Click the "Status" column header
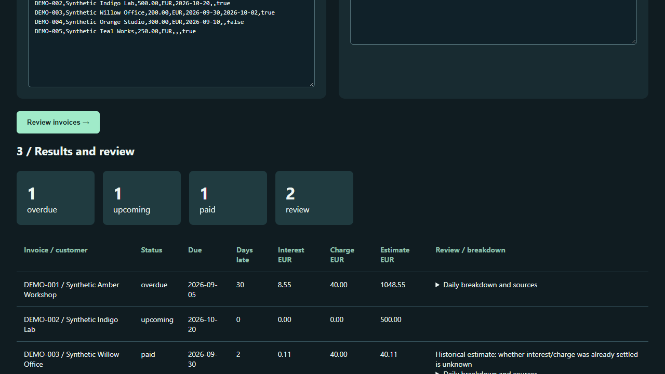The width and height of the screenshot is (665, 374). [x=152, y=250]
